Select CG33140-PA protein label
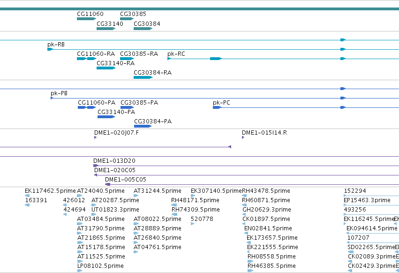The image size is (399, 273). (116, 112)
